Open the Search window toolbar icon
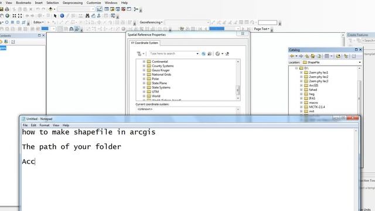The height and width of the screenshot is (211, 375). tap(118, 9)
